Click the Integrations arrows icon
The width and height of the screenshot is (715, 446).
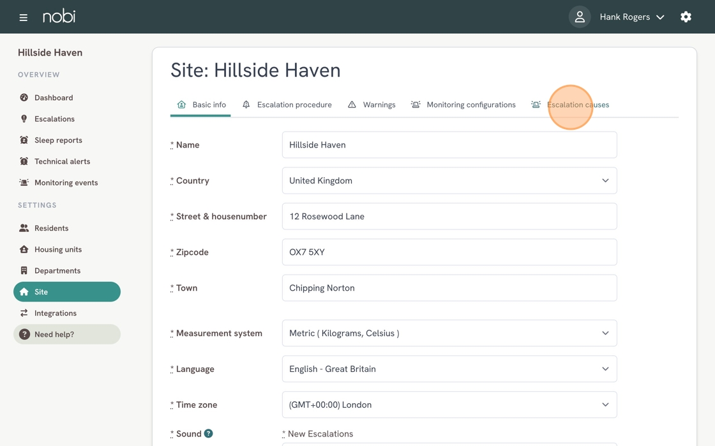(x=24, y=313)
